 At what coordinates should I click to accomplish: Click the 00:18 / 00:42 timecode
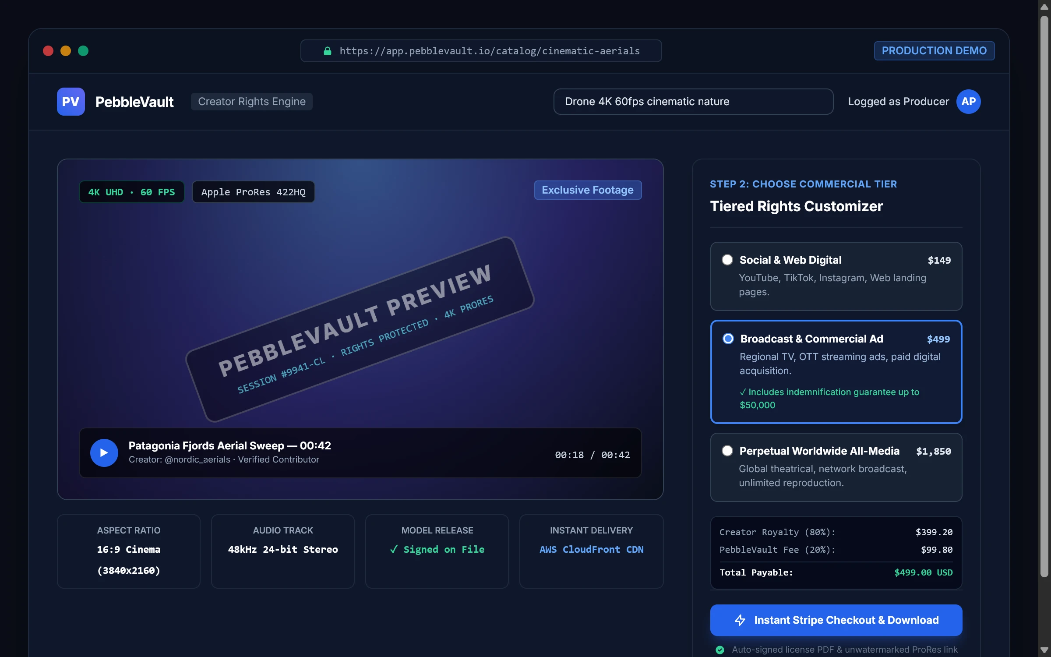coord(592,455)
